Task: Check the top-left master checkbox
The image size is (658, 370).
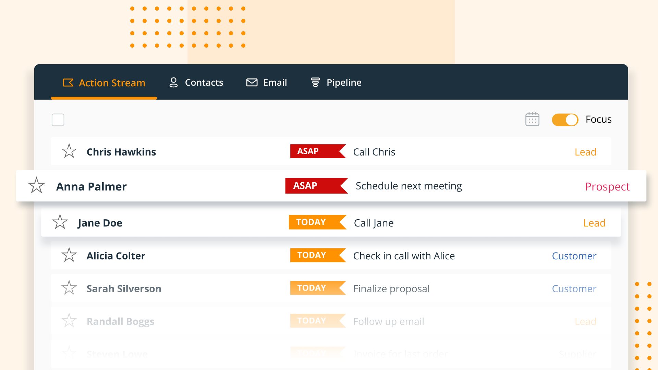Action: tap(58, 119)
